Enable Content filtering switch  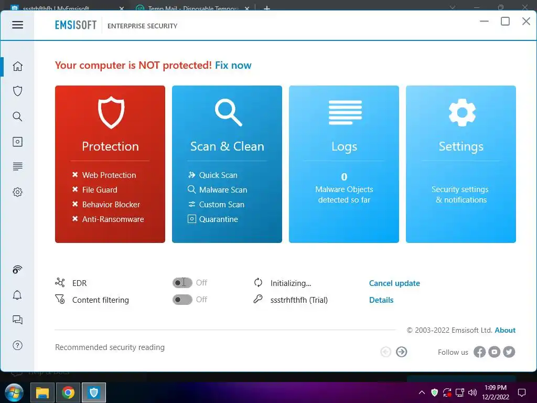pyautogui.click(x=182, y=300)
